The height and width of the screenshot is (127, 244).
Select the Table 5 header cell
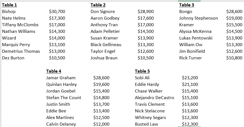click(142, 71)
